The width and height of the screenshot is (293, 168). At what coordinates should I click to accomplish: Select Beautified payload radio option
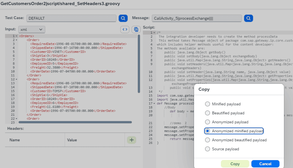207,113
